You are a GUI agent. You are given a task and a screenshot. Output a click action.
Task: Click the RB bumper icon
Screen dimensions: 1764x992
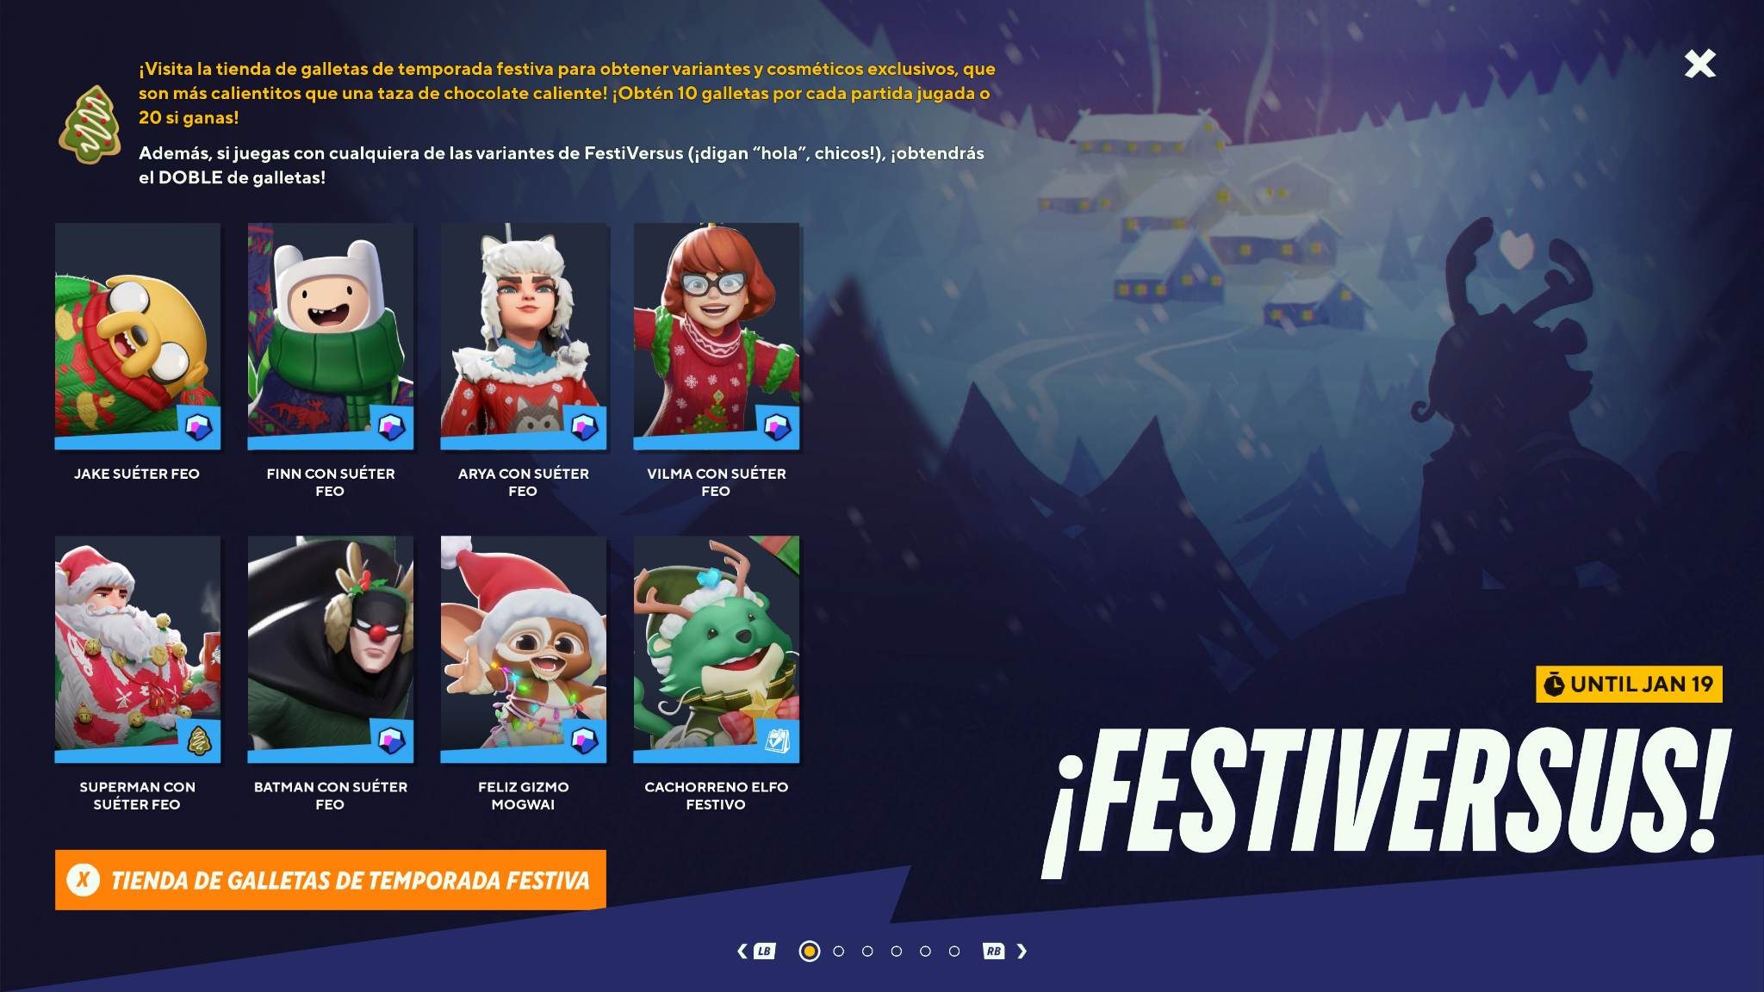pos(993,951)
